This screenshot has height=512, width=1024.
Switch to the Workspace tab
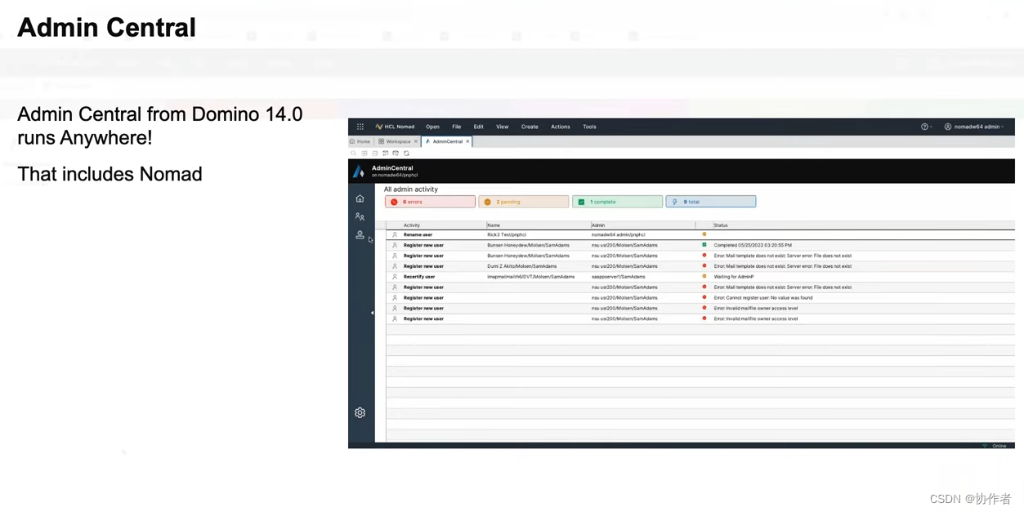[x=395, y=141]
